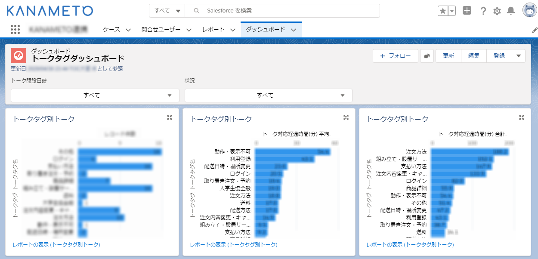Click the + フォロー button
The height and width of the screenshot is (259, 538).
(x=395, y=56)
